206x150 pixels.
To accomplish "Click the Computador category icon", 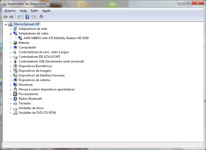I will click(15, 47).
